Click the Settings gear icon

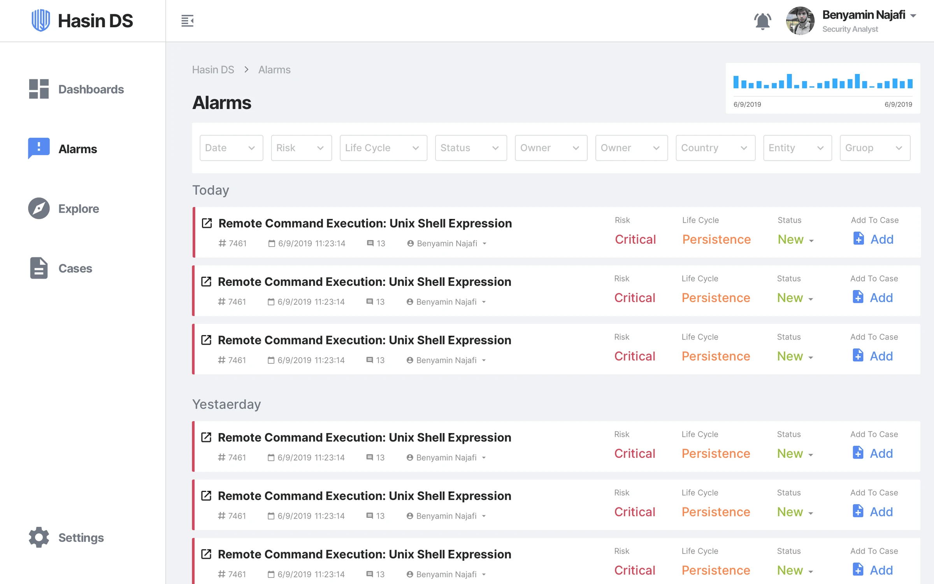pos(39,537)
